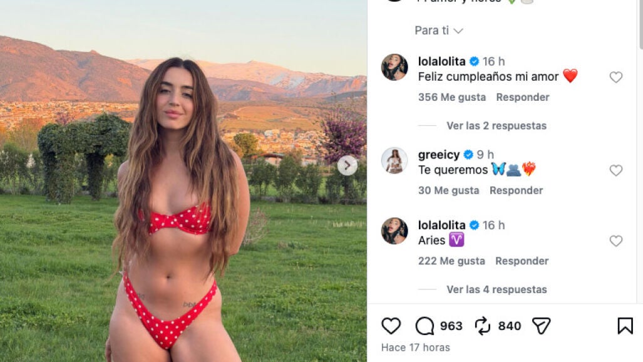Open greeicy's profile username link
The image size is (643, 362).
(x=439, y=155)
